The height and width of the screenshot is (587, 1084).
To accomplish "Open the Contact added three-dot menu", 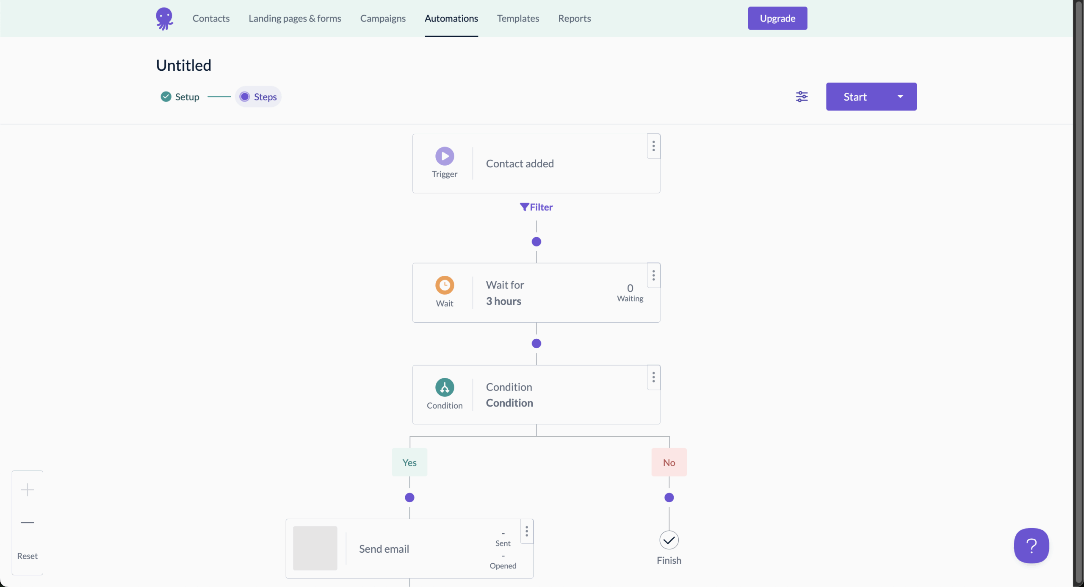I will pos(653,146).
